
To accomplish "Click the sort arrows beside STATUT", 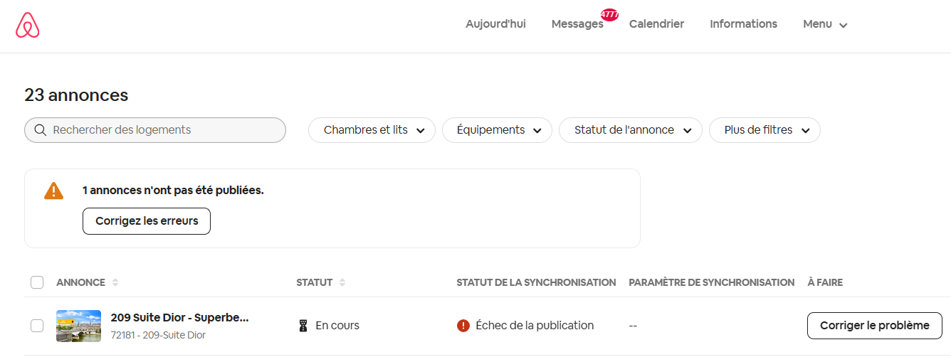I will tap(342, 282).
